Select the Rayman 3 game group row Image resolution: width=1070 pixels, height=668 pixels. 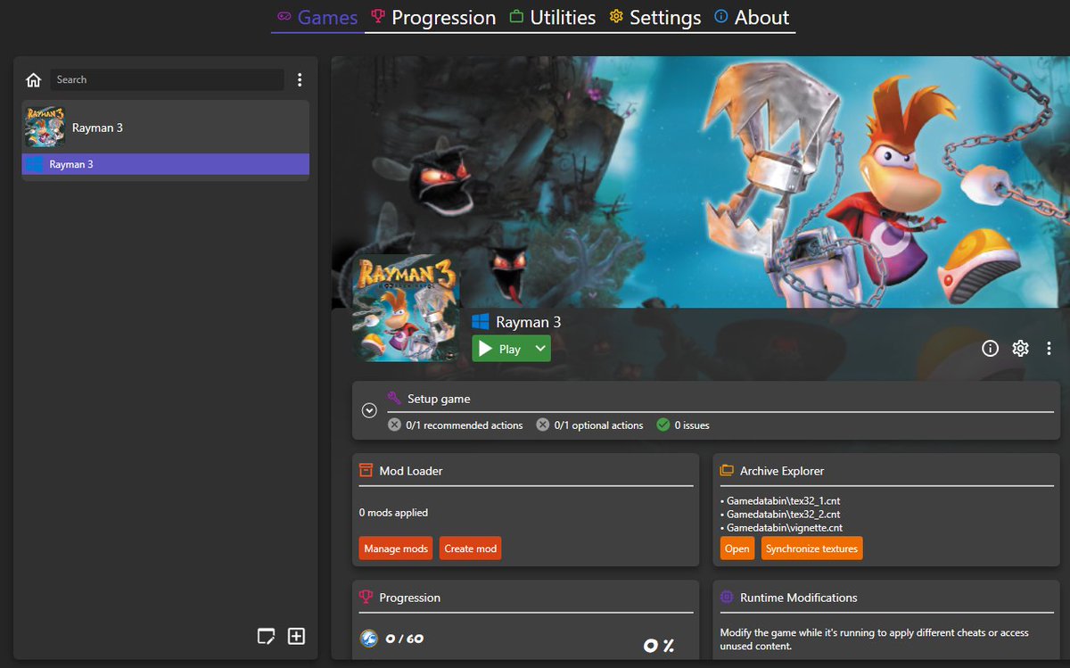[166, 128]
